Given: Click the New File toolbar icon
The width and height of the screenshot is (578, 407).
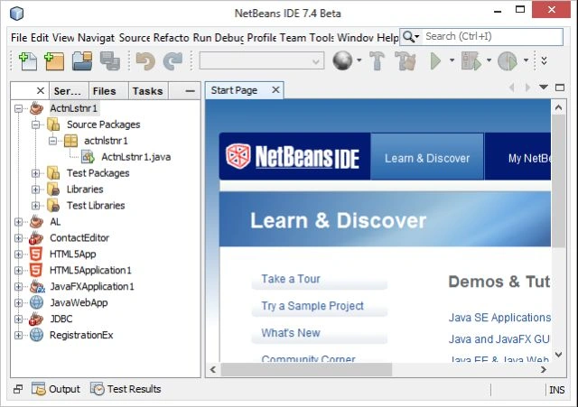Looking at the screenshot, I should click(28, 61).
